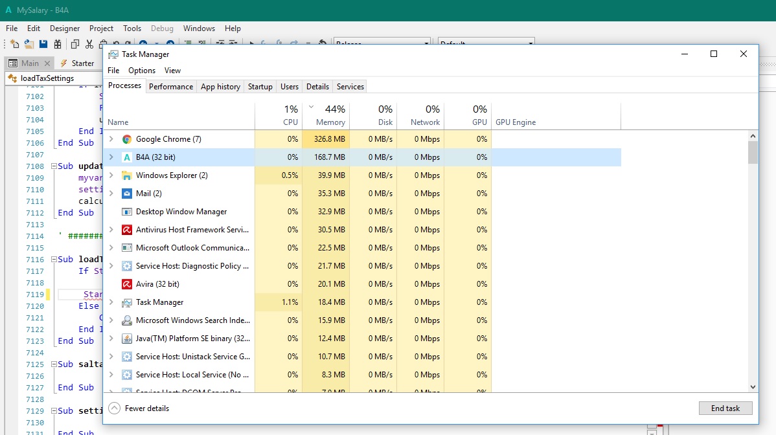Expand the Google Chrome process group

pos(111,139)
